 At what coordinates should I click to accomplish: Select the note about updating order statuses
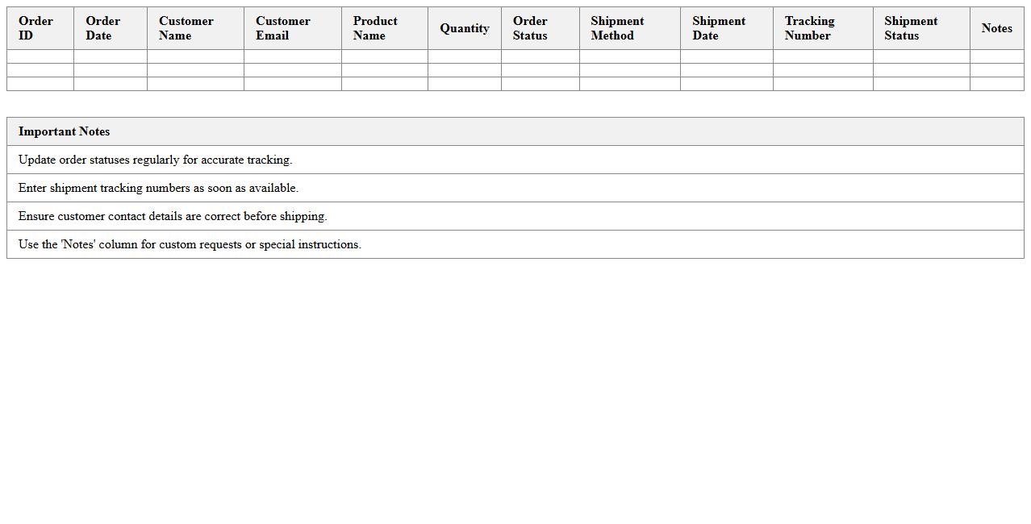point(156,160)
